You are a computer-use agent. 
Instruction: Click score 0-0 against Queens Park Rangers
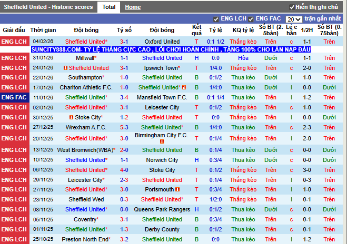[124, 209]
